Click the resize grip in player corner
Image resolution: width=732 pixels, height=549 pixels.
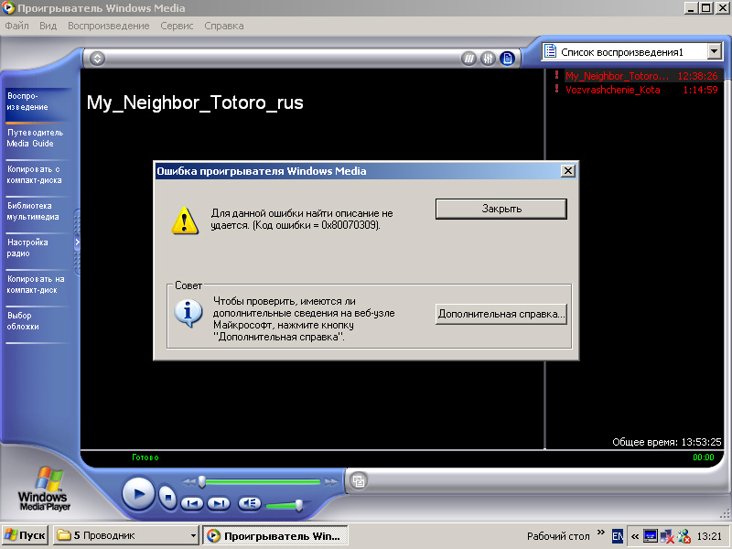725,513
